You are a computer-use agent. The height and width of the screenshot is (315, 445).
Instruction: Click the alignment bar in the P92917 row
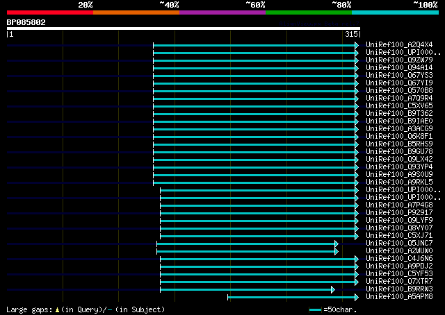coord(258,213)
